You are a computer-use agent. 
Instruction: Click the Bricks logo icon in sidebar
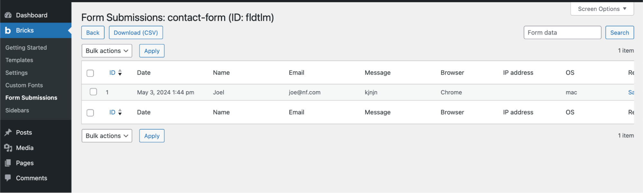point(8,30)
